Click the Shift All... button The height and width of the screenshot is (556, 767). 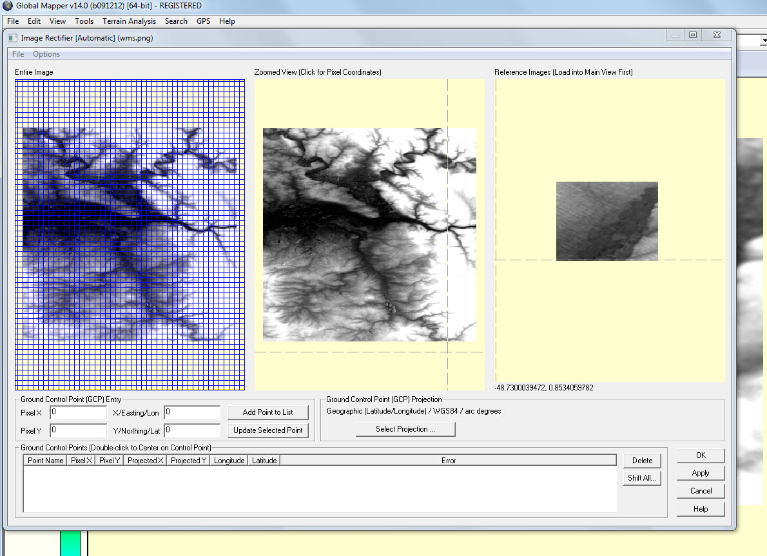tap(641, 478)
